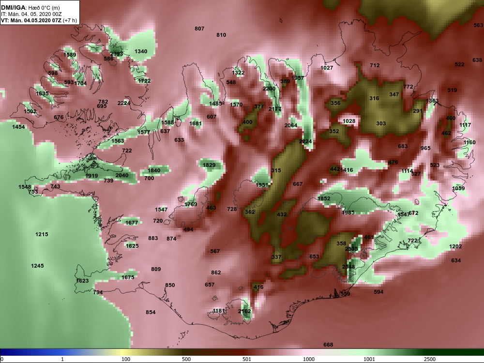The width and height of the screenshot is (484, 363).
Task: Click the 854 value over the southwestern sea
Action: click(151, 312)
